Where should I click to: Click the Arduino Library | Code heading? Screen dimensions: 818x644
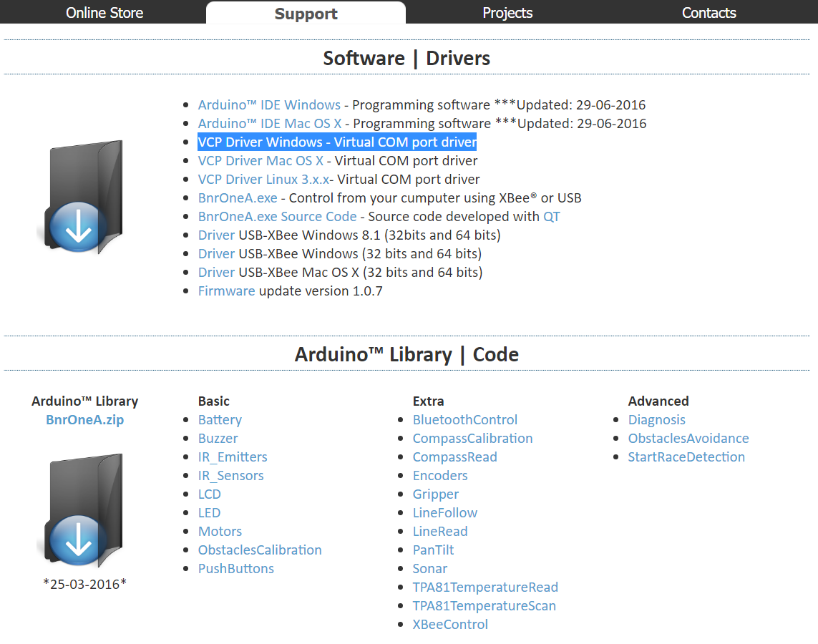pos(406,355)
